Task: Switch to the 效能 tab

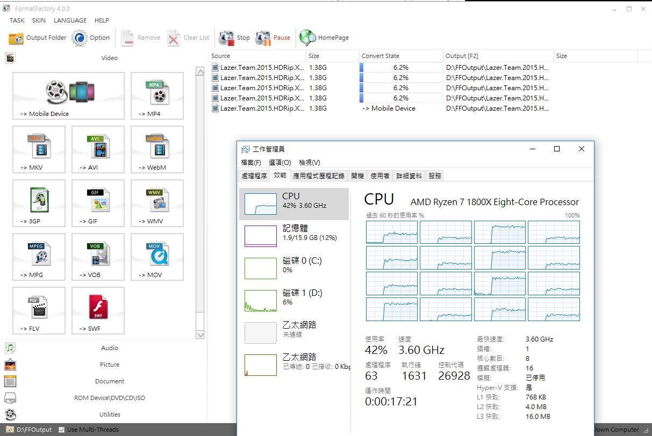Action: [x=280, y=176]
